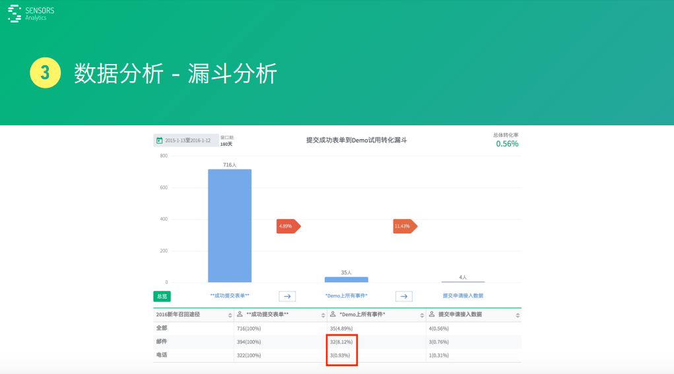Screen dimensions: 674x374
Task: Click the user icon in 成功提交表单 column header
Action: [x=240, y=315]
